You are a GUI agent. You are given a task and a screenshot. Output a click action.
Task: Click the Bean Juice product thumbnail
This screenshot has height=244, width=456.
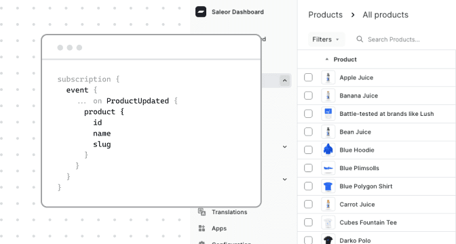click(x=328, y=132)
